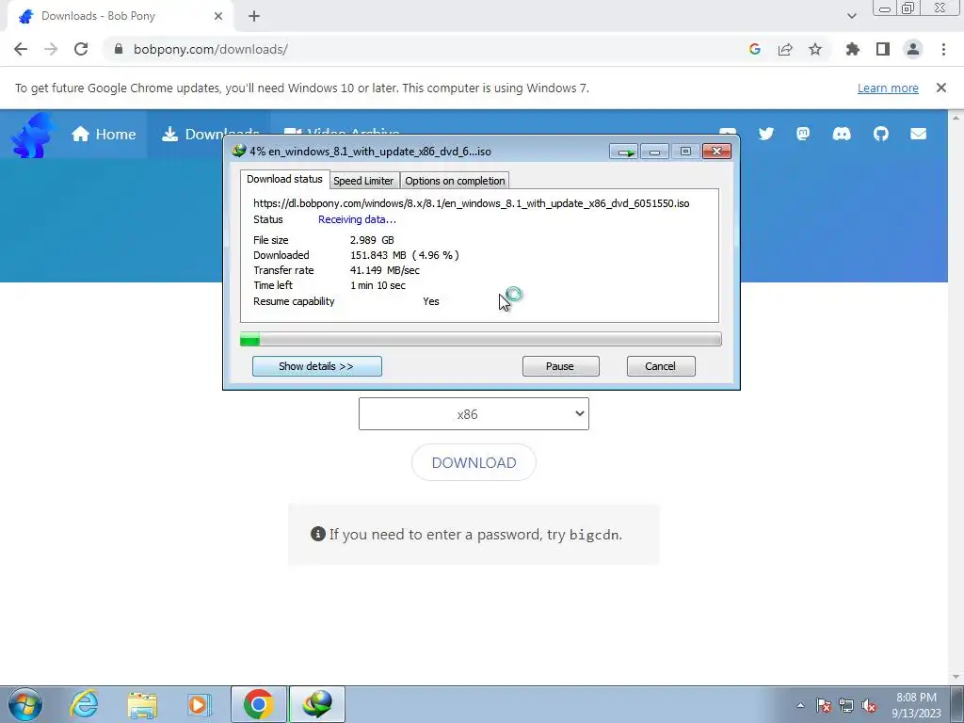964x723 pixels.
Task: Open File Explorer from taskbar
Action: pos(142,704)
